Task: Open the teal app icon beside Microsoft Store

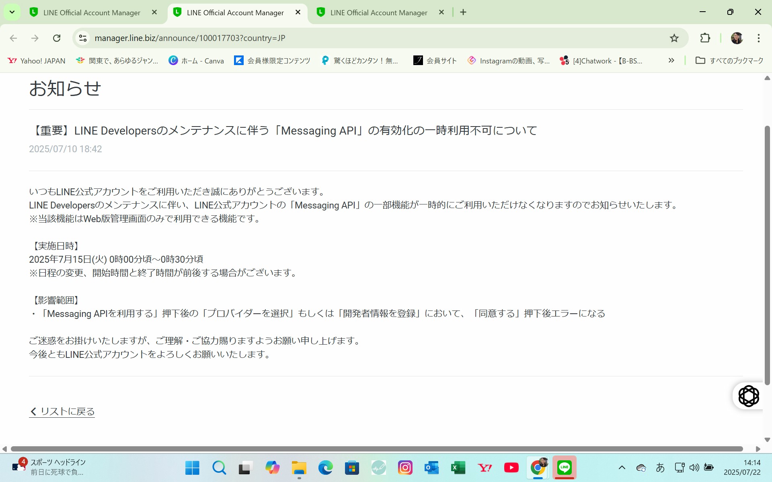Action: click(378, 468)
